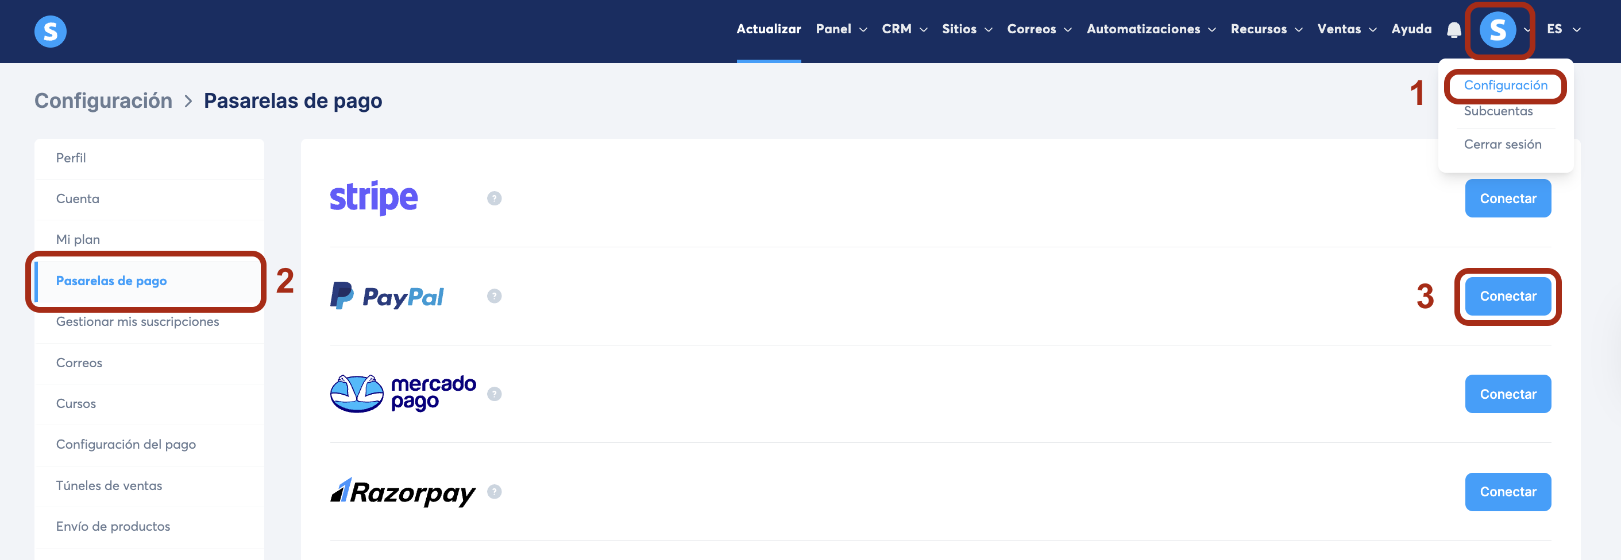
Task: Connect the Mercado Pago gateway
Action: 1508,394
